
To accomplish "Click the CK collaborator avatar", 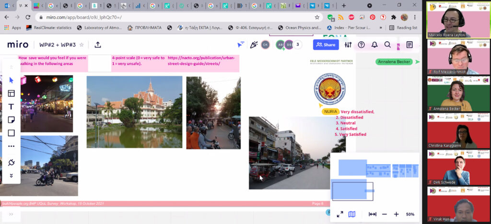I will pos(265,45).
